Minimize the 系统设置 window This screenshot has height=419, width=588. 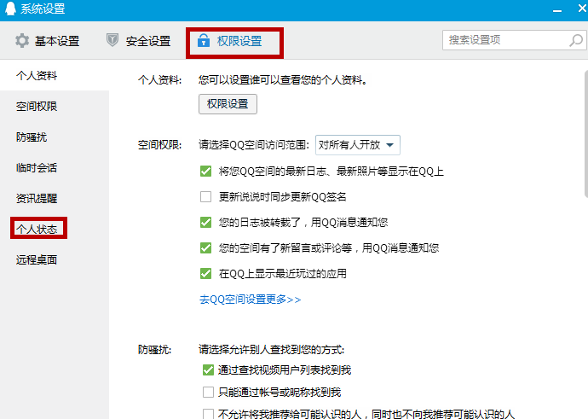(557, 9)
